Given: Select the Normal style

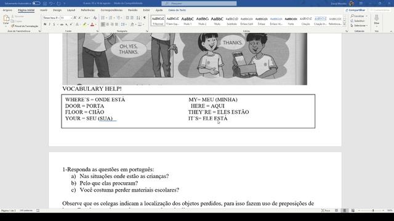Looking at the screenshot, I should (158, 20).
